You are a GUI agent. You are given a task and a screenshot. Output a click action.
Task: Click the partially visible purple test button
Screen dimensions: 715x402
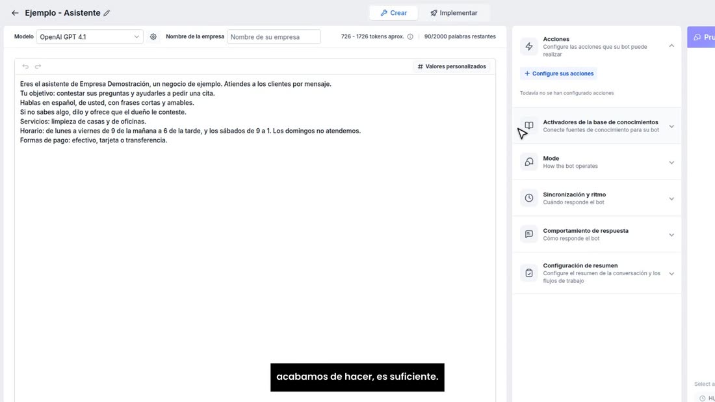tap(701, 37)
